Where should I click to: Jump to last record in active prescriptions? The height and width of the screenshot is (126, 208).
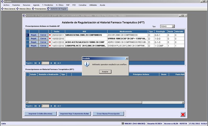point(55,63)
